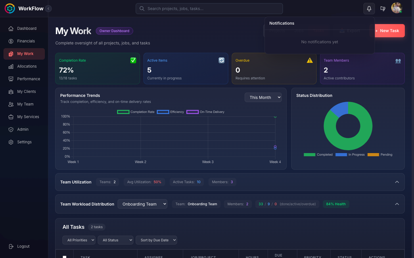Open Financials from the sidebar
Image resolution: width=414 pixels, height=258 pixels.
[x=26, y=41]
